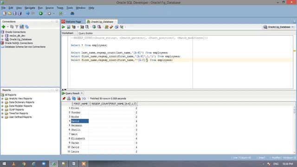Click the Unshared SQL Worksheet icon

click(106, 27)
